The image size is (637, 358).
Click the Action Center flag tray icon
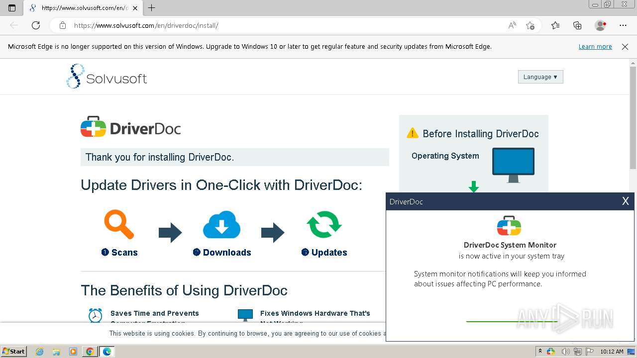pos(590,352)
